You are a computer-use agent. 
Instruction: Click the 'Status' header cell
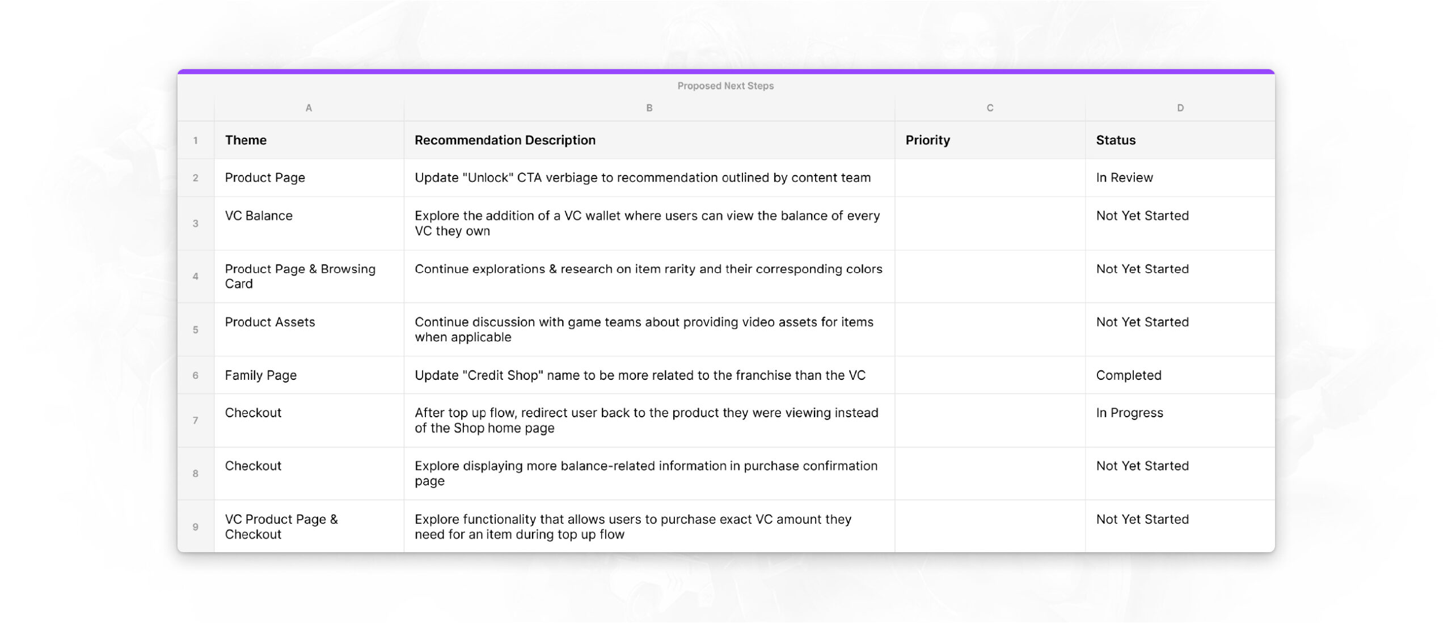pos(1180,140)
